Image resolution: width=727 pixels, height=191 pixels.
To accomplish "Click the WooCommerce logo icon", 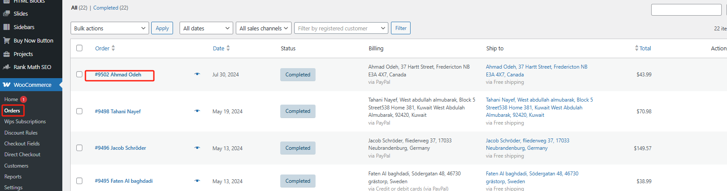I will click(x=7, y=85).
